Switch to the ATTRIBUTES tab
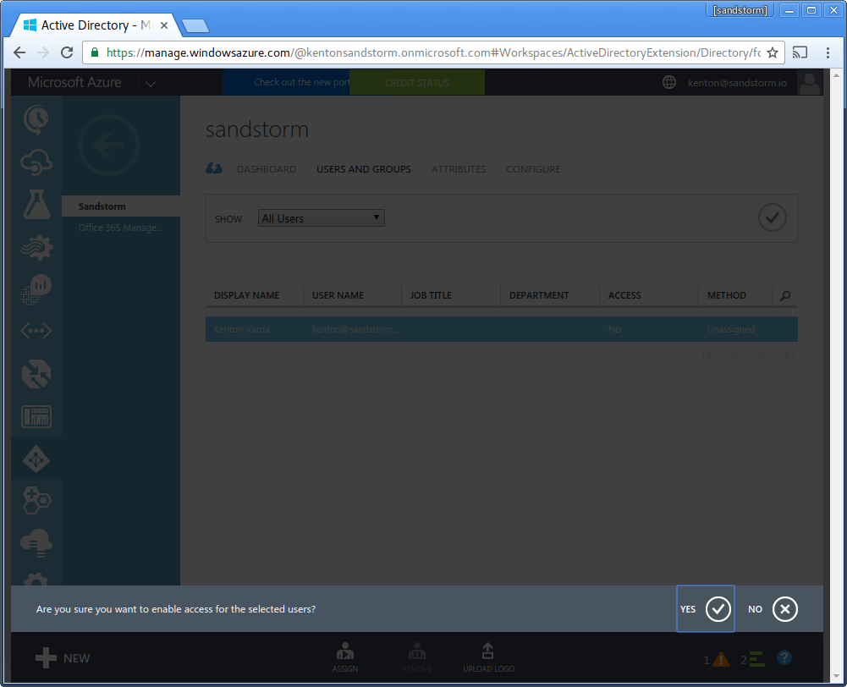This screenshot has width=847, height=687. pyautogui.click(x=459, y=169)
